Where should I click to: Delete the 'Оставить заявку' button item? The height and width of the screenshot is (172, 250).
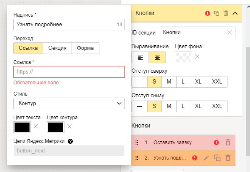coord(228,143)
